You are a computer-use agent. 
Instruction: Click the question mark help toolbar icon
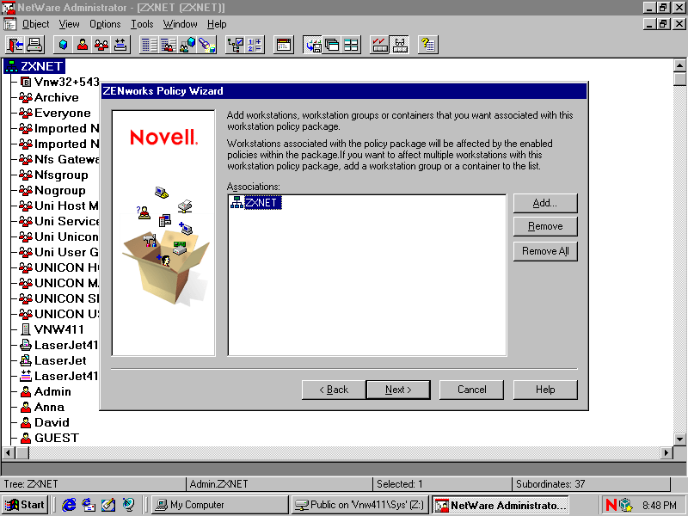pos(427,45)
